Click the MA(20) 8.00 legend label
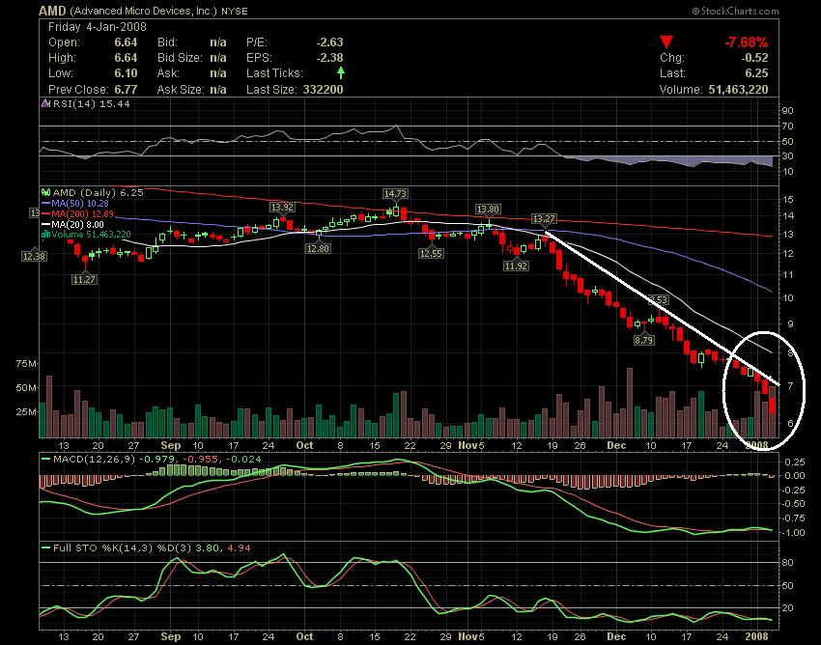Screen dimensions: 821x645 [77, 225]
